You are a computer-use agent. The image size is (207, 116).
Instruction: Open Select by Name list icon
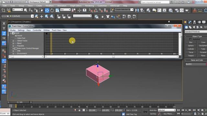coord(31,10)
